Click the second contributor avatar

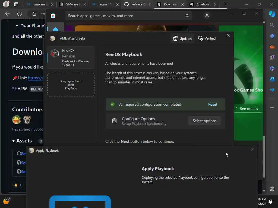pyautogui.click(x=27, y=119)
